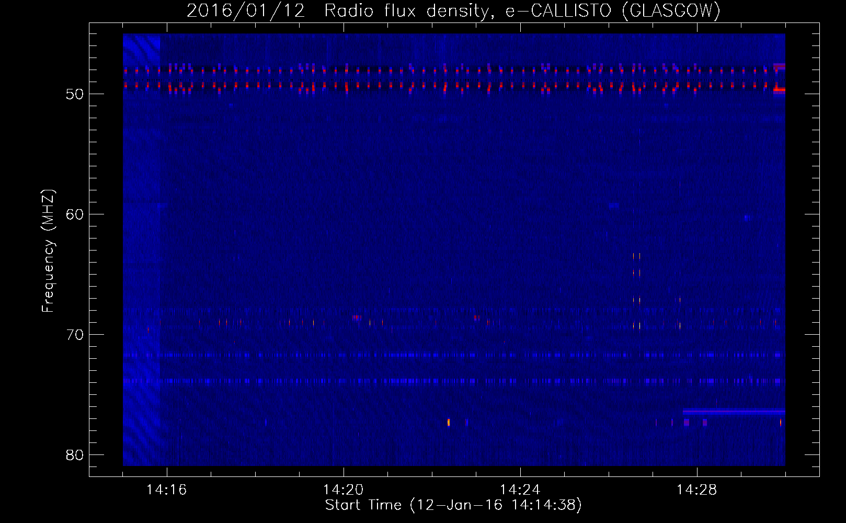Click the 80 MHz frequency tick label
The height and width of the screenshot is (523, 846).
point(75,455)
